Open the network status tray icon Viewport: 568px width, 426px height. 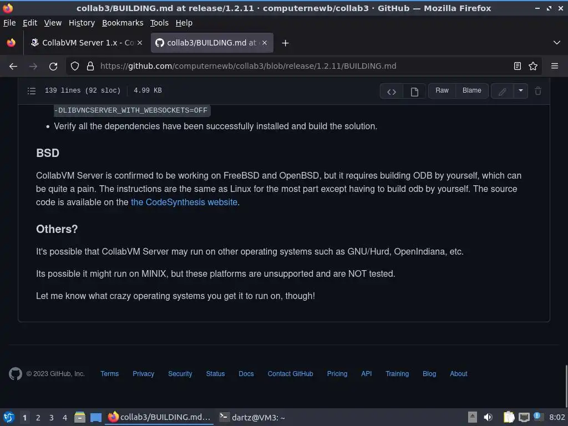pyautogui.click(x=524, y=417)
